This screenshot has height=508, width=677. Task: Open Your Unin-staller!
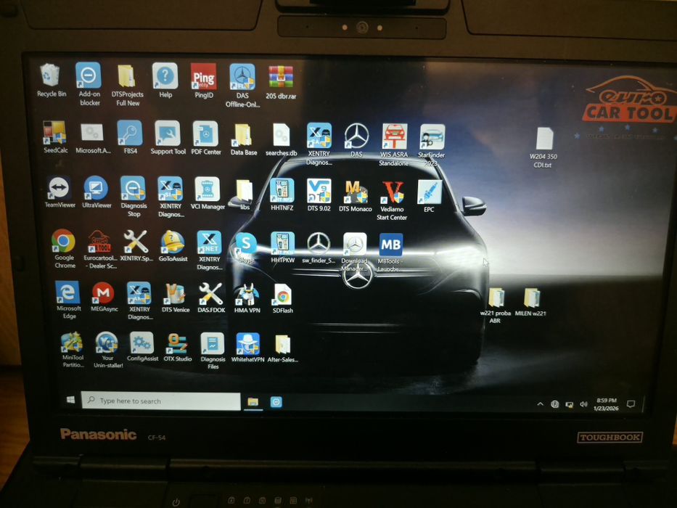coord(107,343)
